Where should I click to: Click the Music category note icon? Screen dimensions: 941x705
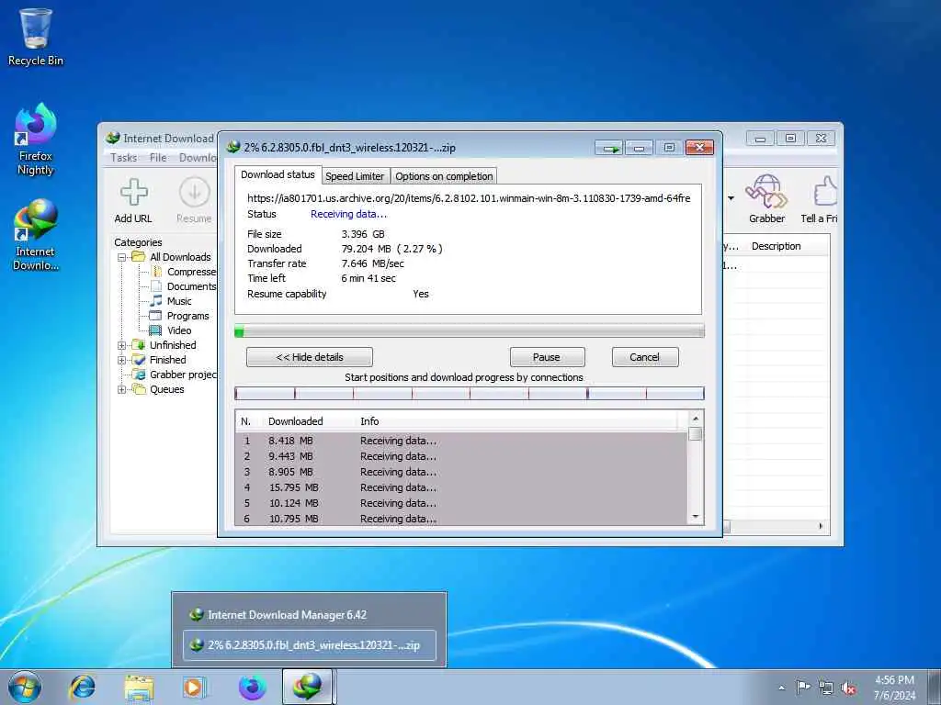pos(155,301)
